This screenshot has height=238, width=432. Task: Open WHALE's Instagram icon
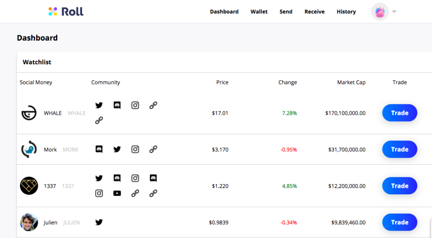click(x=135, y=105)
